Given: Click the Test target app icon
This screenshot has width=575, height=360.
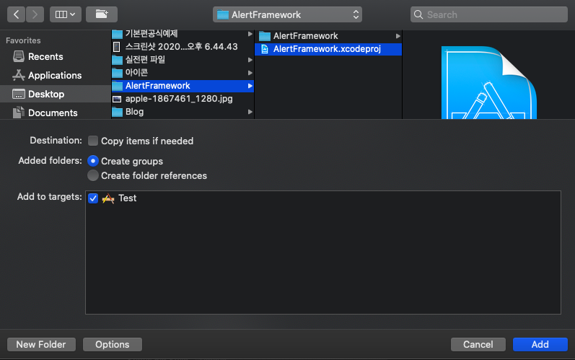Looking at the screenshot, I should [x=107, y=198].
